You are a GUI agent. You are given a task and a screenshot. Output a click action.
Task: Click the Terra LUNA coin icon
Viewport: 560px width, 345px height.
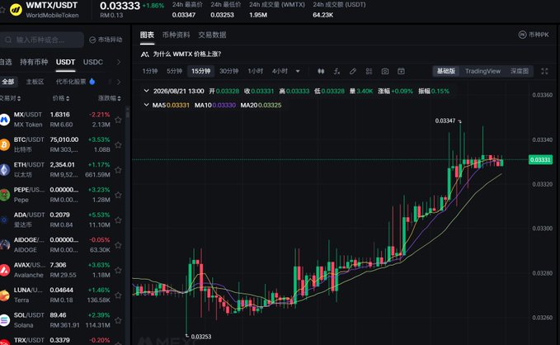(5, 295)
